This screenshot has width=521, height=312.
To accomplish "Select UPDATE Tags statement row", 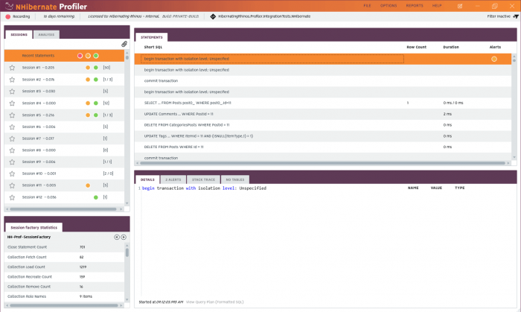I will pos(323,136).
